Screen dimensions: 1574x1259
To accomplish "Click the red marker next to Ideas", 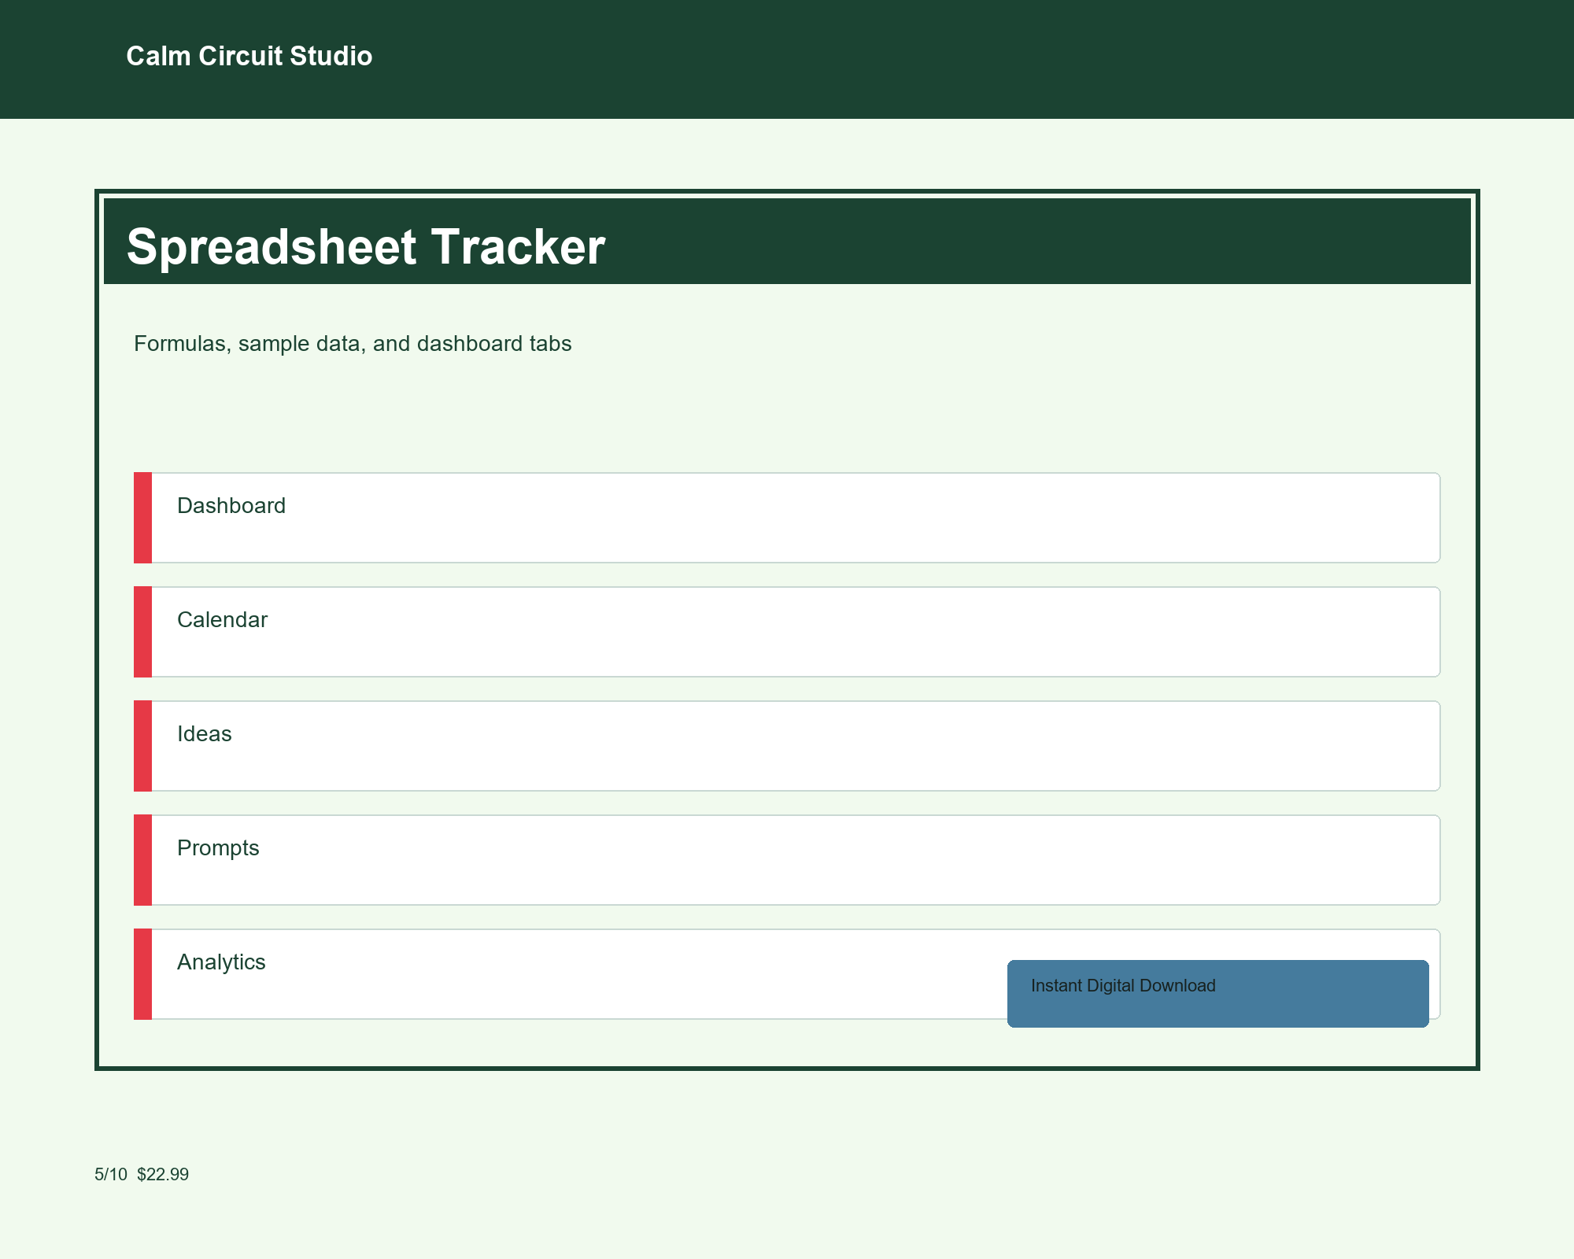I will 143,745.
